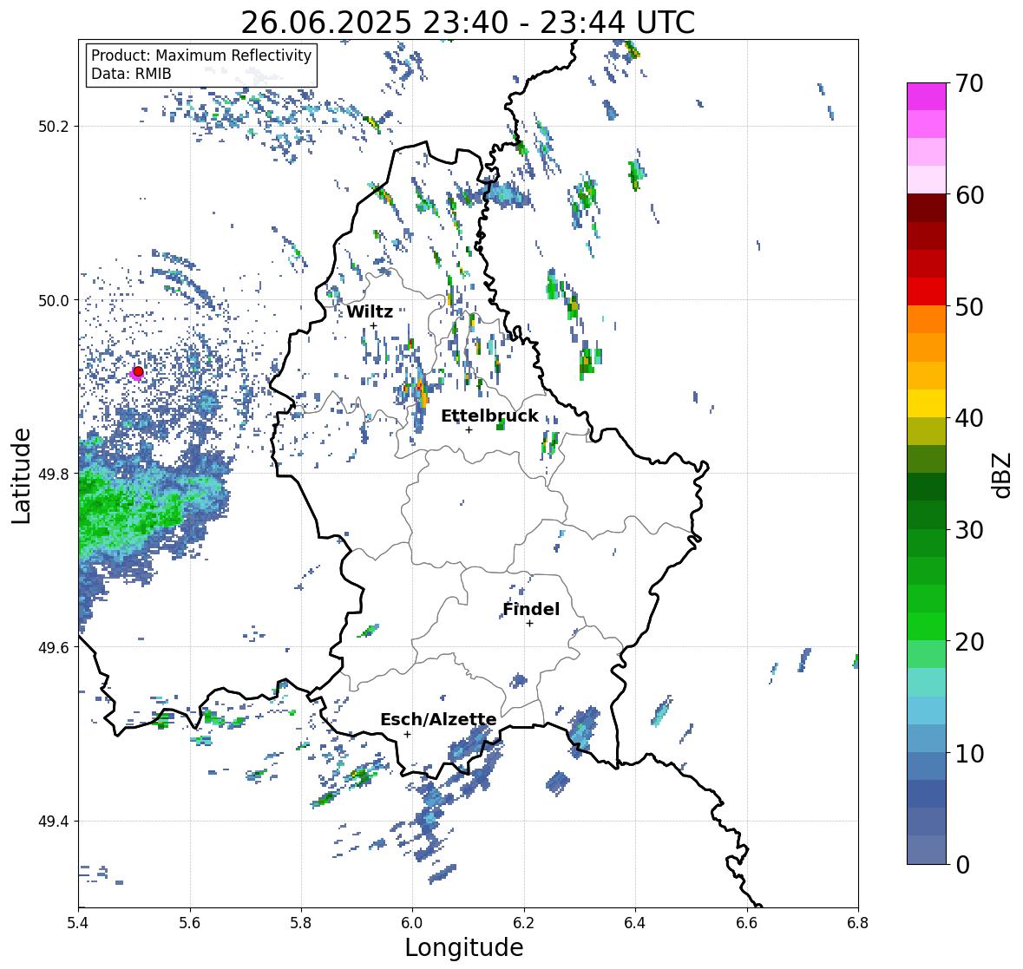
Task: Click longitude tick 5.4
Action: point(78,923)
